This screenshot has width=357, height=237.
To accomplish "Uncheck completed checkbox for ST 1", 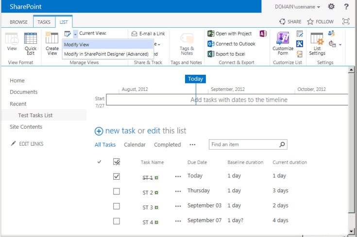I will point(117,176).
